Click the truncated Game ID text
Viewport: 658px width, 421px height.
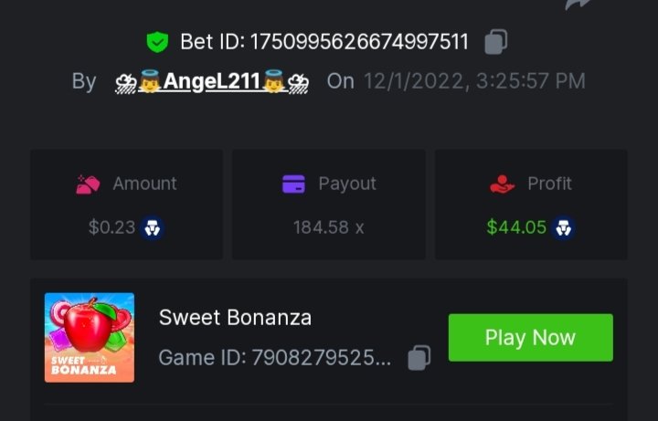(x=274, y=357)
